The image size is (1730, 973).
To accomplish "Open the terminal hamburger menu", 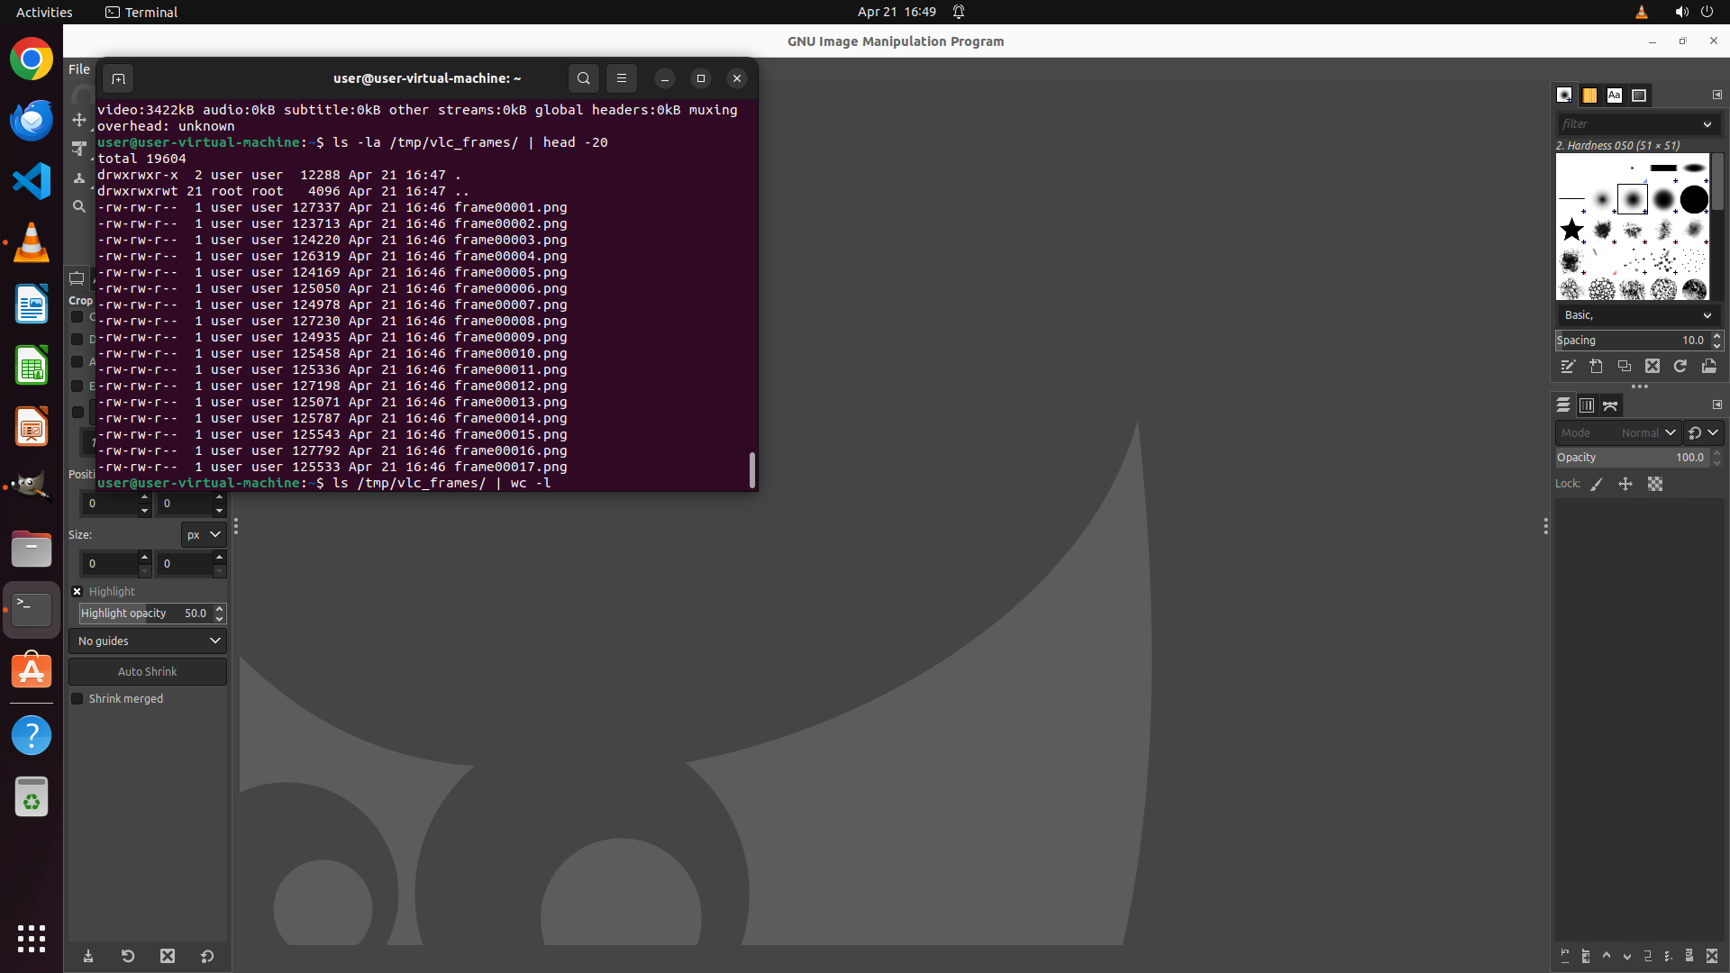I will click(621, 78).
